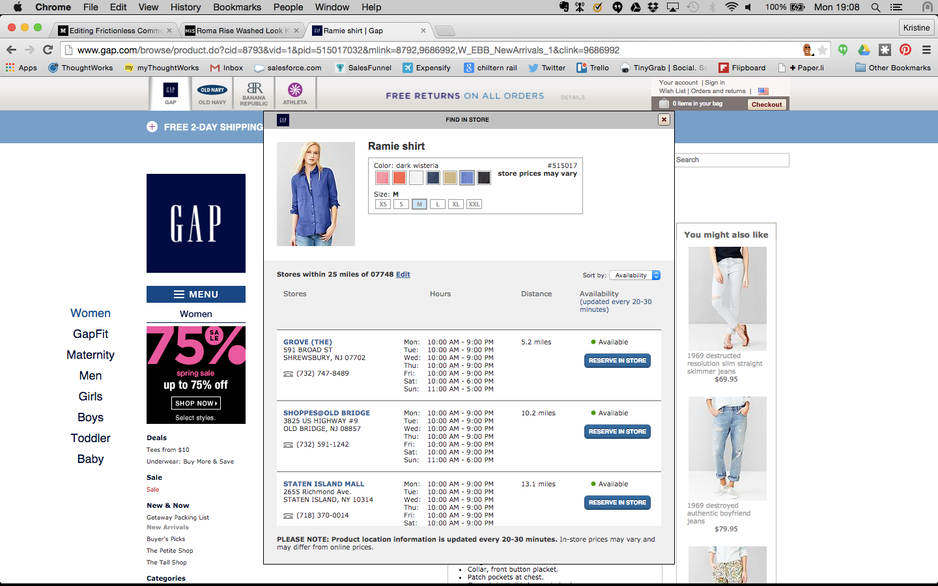
Task: Open the Trello bookmark
Action: pos(593,68)
